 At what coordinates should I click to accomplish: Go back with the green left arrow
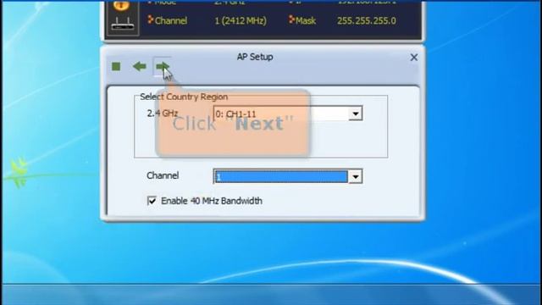point(139,66)
